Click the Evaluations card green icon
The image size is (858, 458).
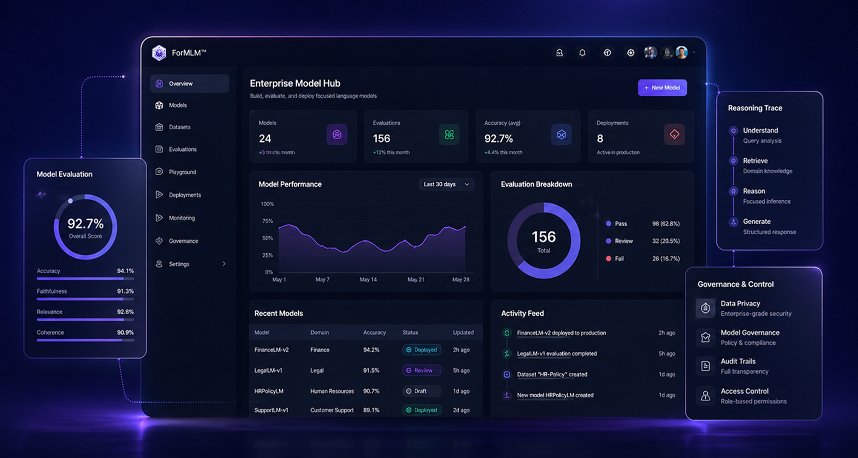point(449,134)
